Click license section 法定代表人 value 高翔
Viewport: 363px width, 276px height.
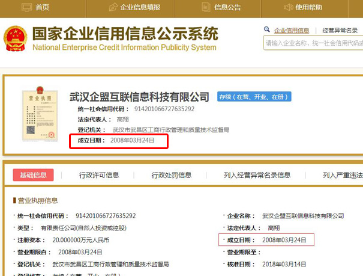274,228
